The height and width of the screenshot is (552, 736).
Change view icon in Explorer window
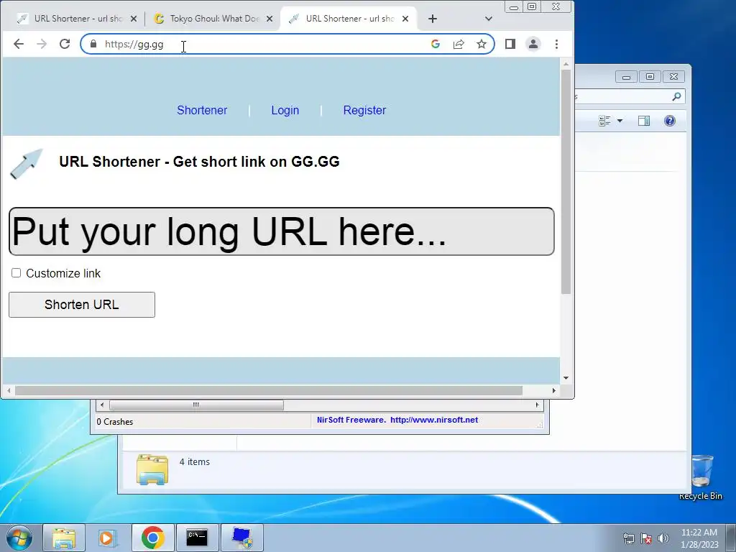coord(604,121)
